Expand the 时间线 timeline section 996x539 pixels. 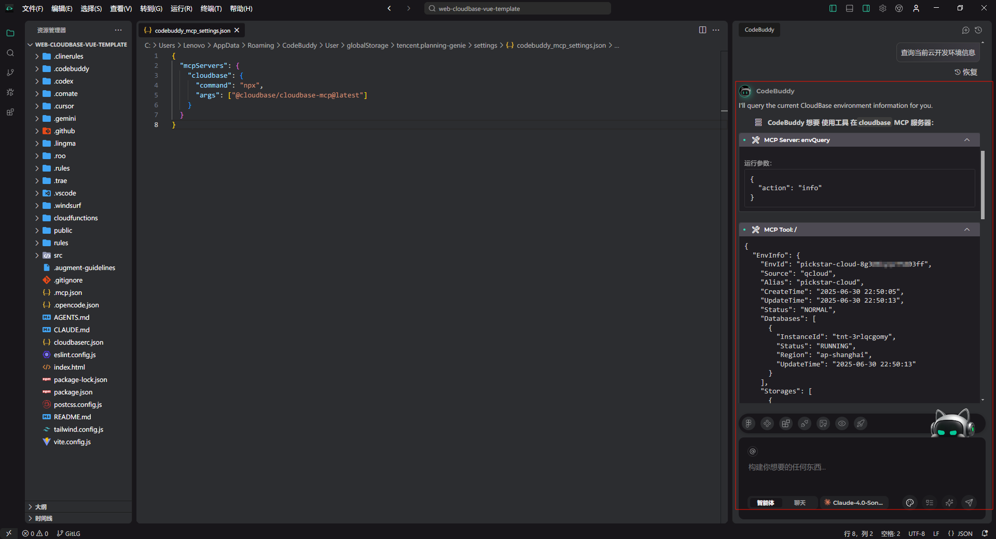pyautogui.click(x=79, y=518)
